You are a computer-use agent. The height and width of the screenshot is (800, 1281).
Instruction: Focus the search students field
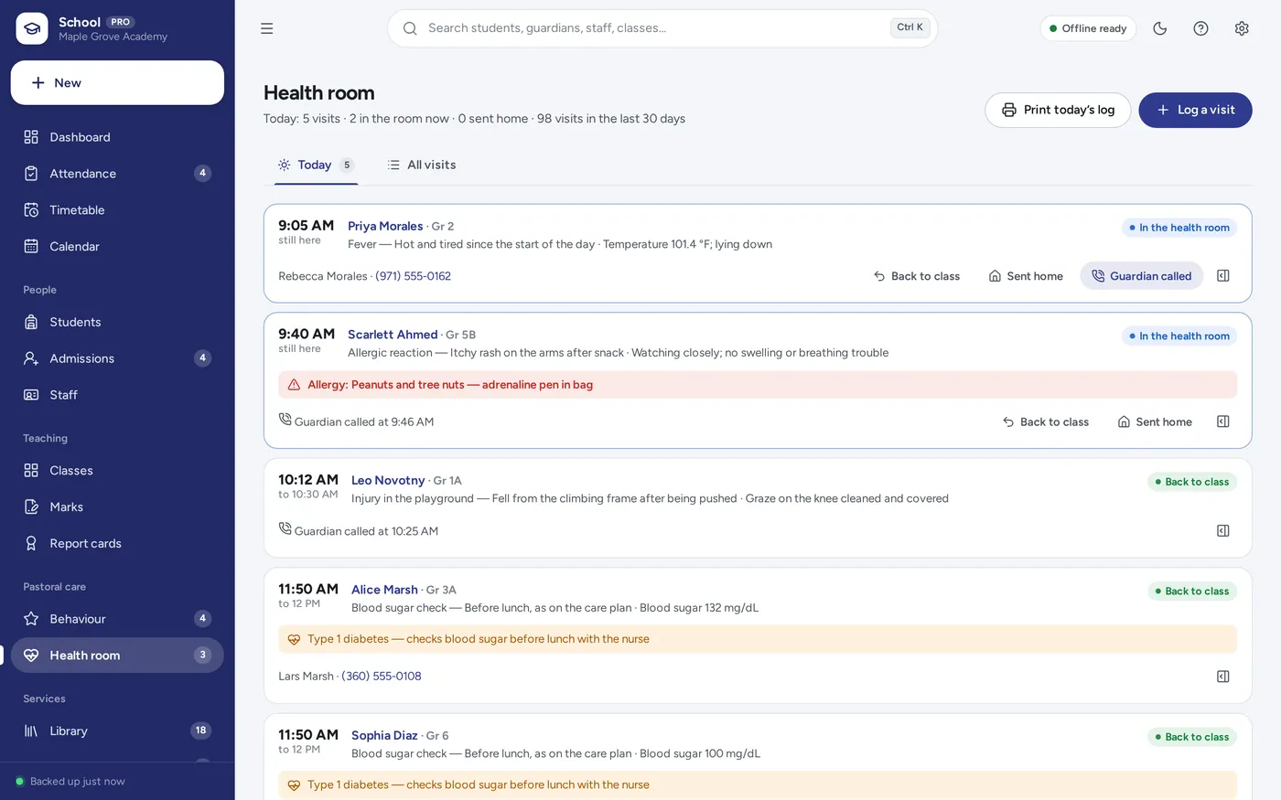662,28
